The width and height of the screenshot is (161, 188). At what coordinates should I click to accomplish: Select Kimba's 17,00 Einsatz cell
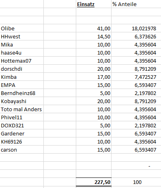tap(94, 77)
